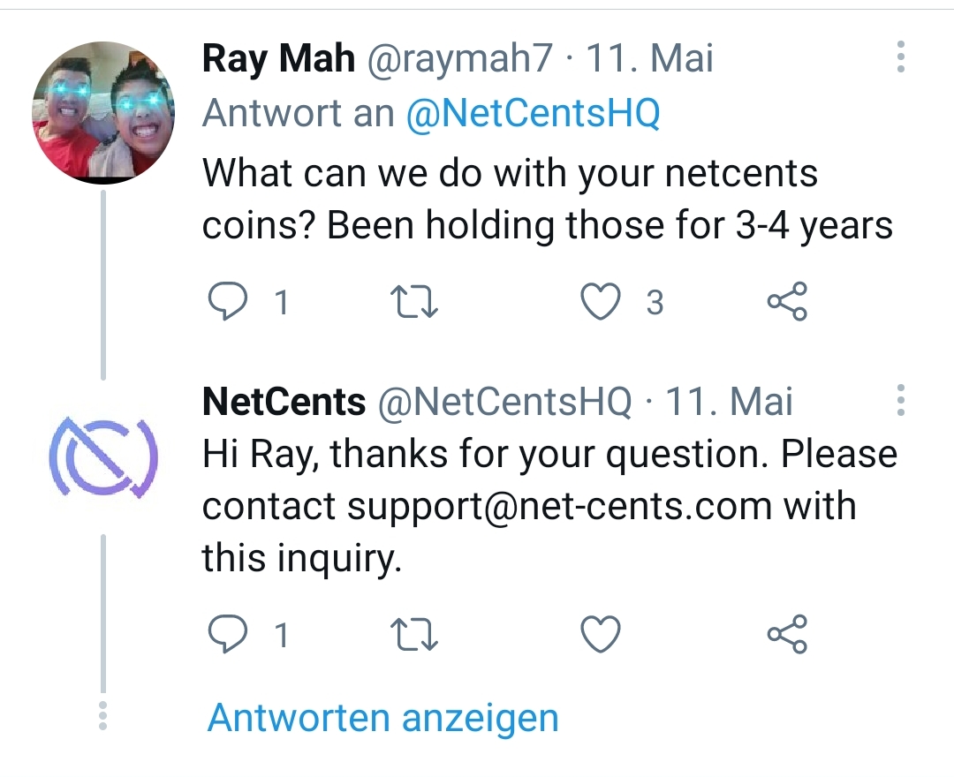954x777 pixels.
Task: Retweet Ray Mah's tweet
Action: 415,303
